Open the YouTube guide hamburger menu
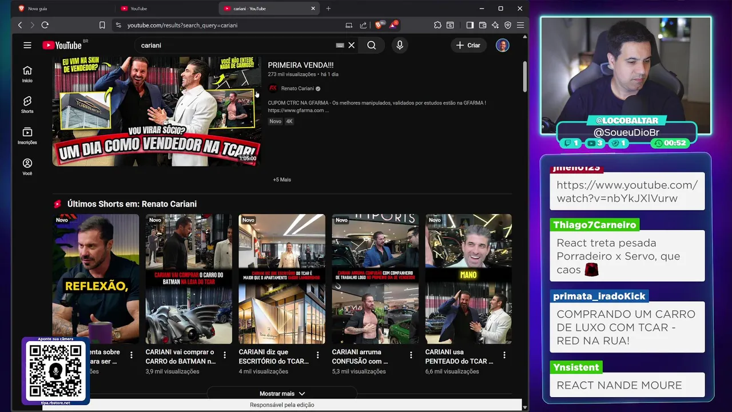 pos(27,45)
